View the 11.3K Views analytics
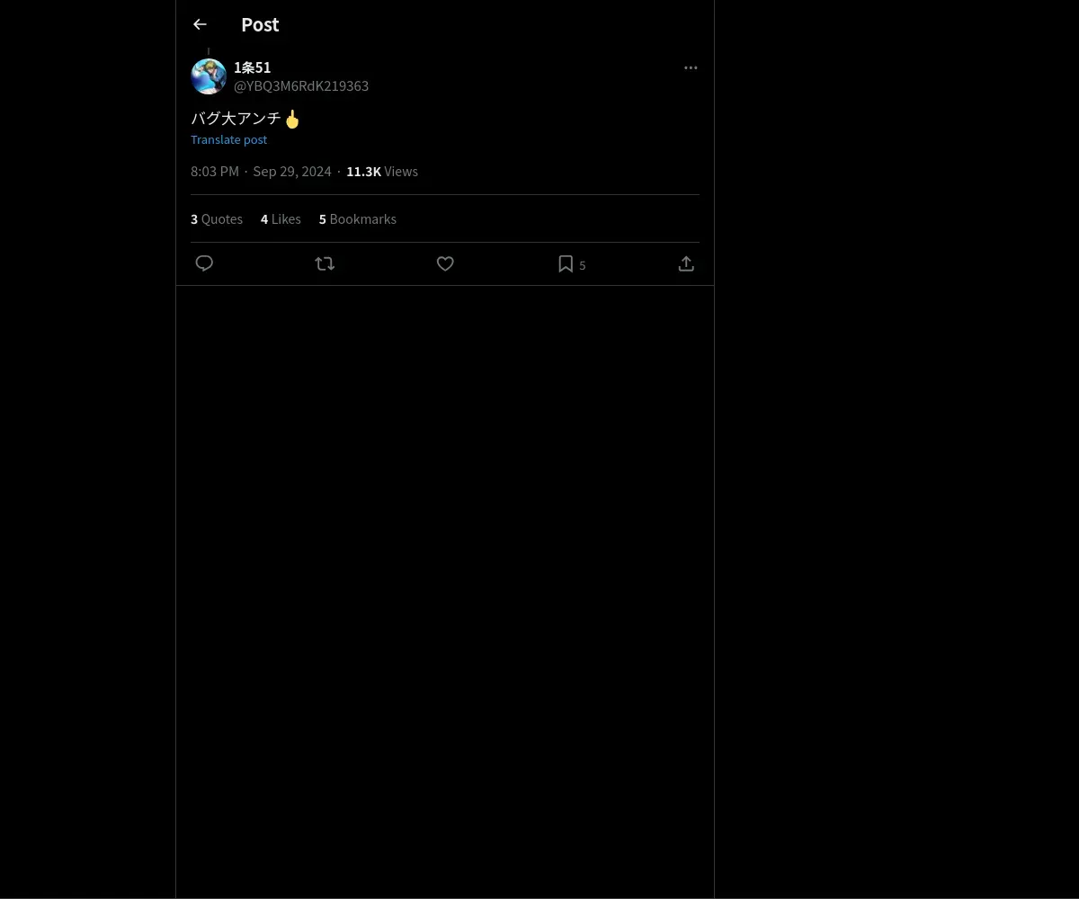This screenshot has width=1079, height=899. point(382,171)
